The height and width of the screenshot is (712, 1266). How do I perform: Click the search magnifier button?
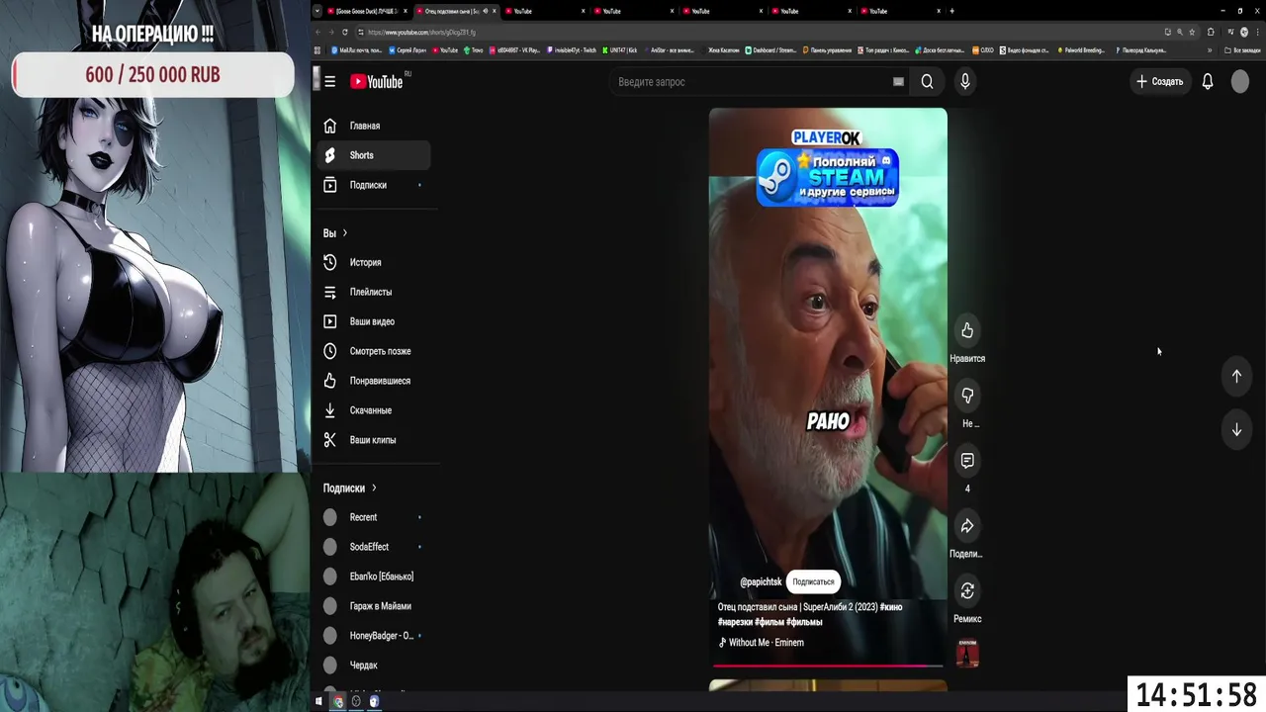tap(927, 82)
